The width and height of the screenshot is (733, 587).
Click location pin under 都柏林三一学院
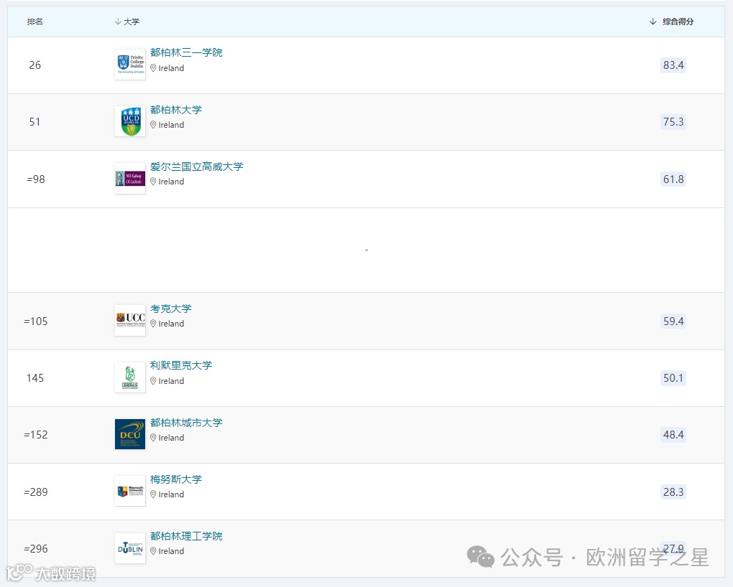tap(153, 68)
